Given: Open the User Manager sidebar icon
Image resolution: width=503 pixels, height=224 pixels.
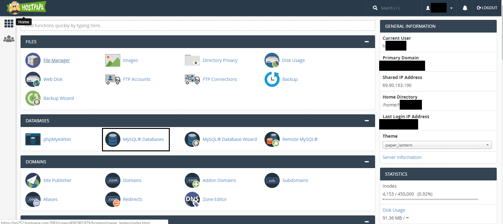Looking at the screenshot, I should click(x=9, y=39).
